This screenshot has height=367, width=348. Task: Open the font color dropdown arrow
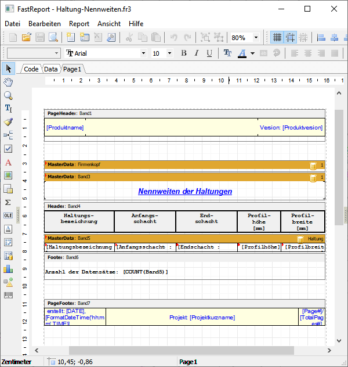click(252, 53)
